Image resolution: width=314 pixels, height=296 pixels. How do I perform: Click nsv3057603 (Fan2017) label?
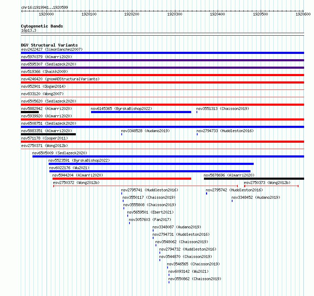click(x=150, y=220)
